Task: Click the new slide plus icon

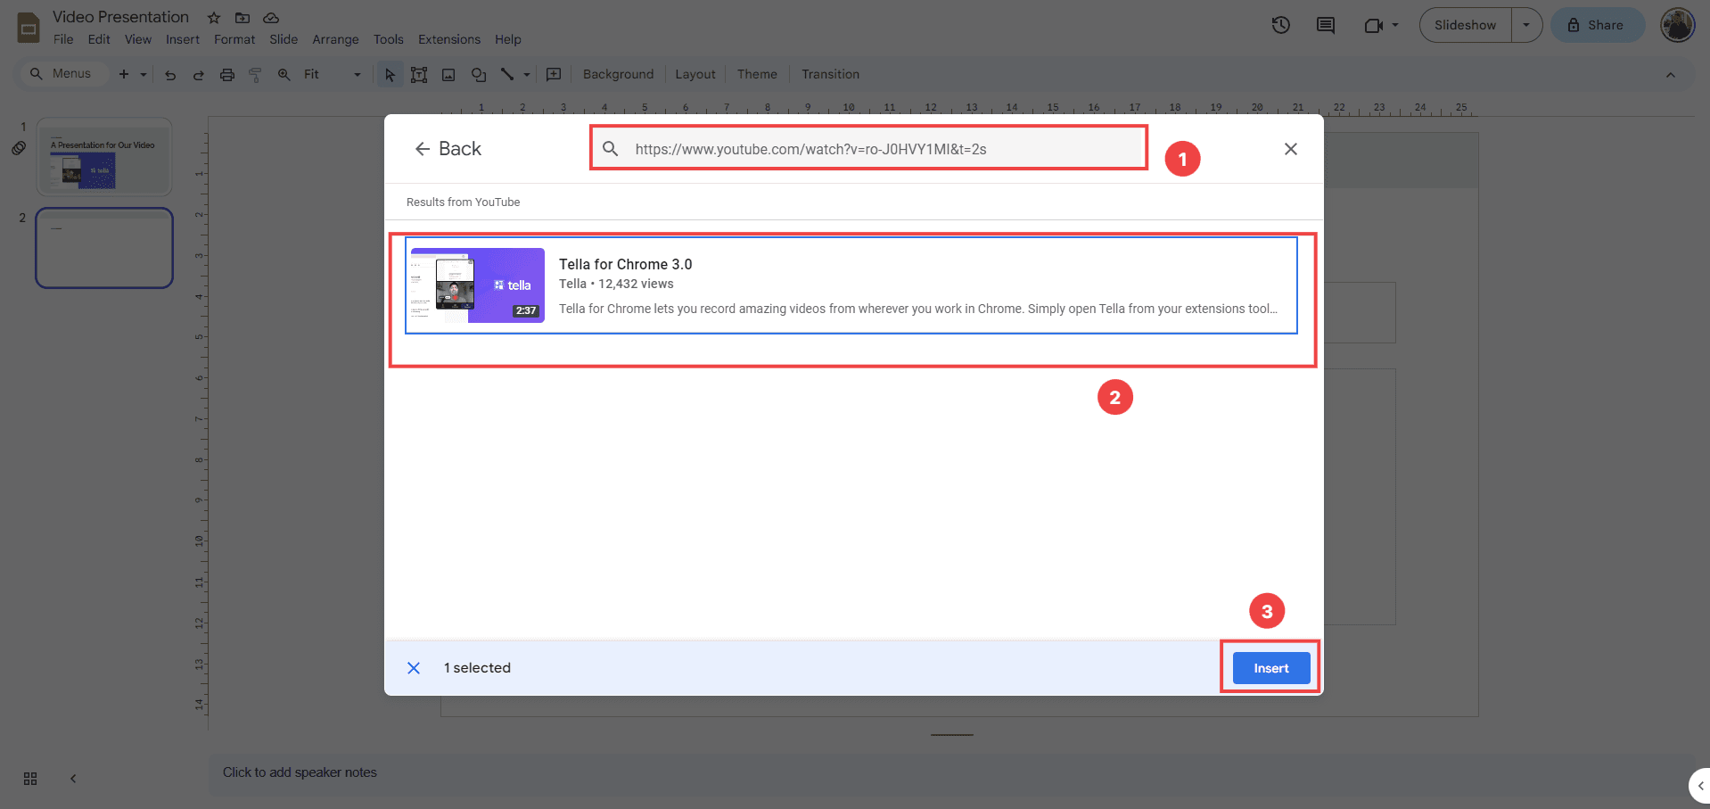Action: 124,74
